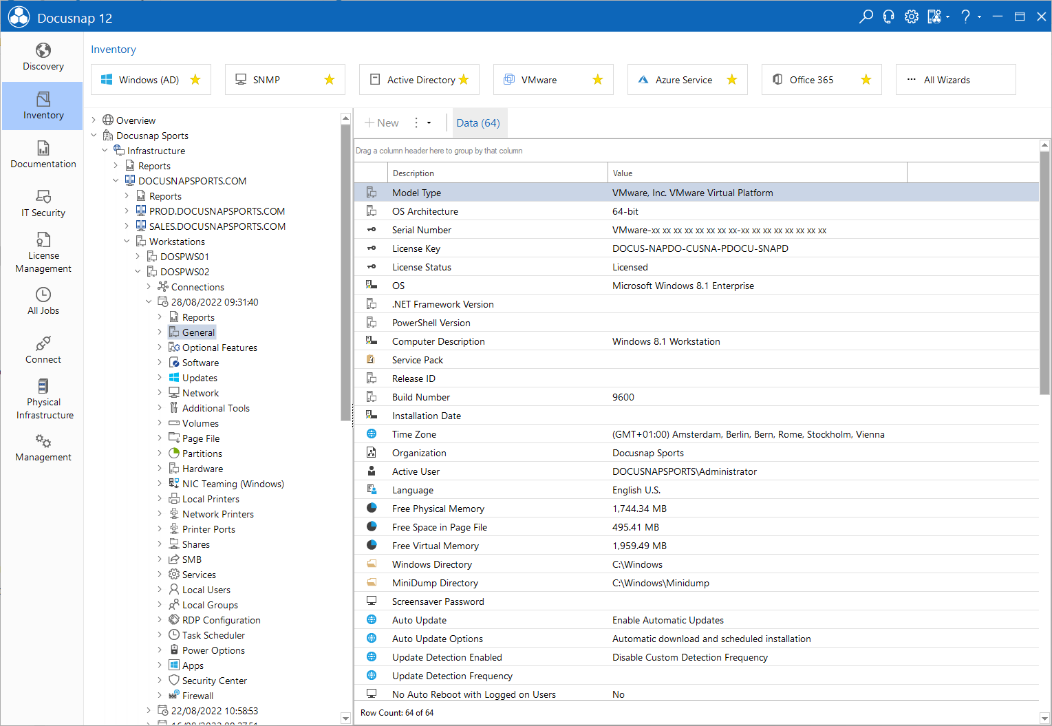
Task: Toggle favorite star on Active Directory wizard
Action: (464, 80)
